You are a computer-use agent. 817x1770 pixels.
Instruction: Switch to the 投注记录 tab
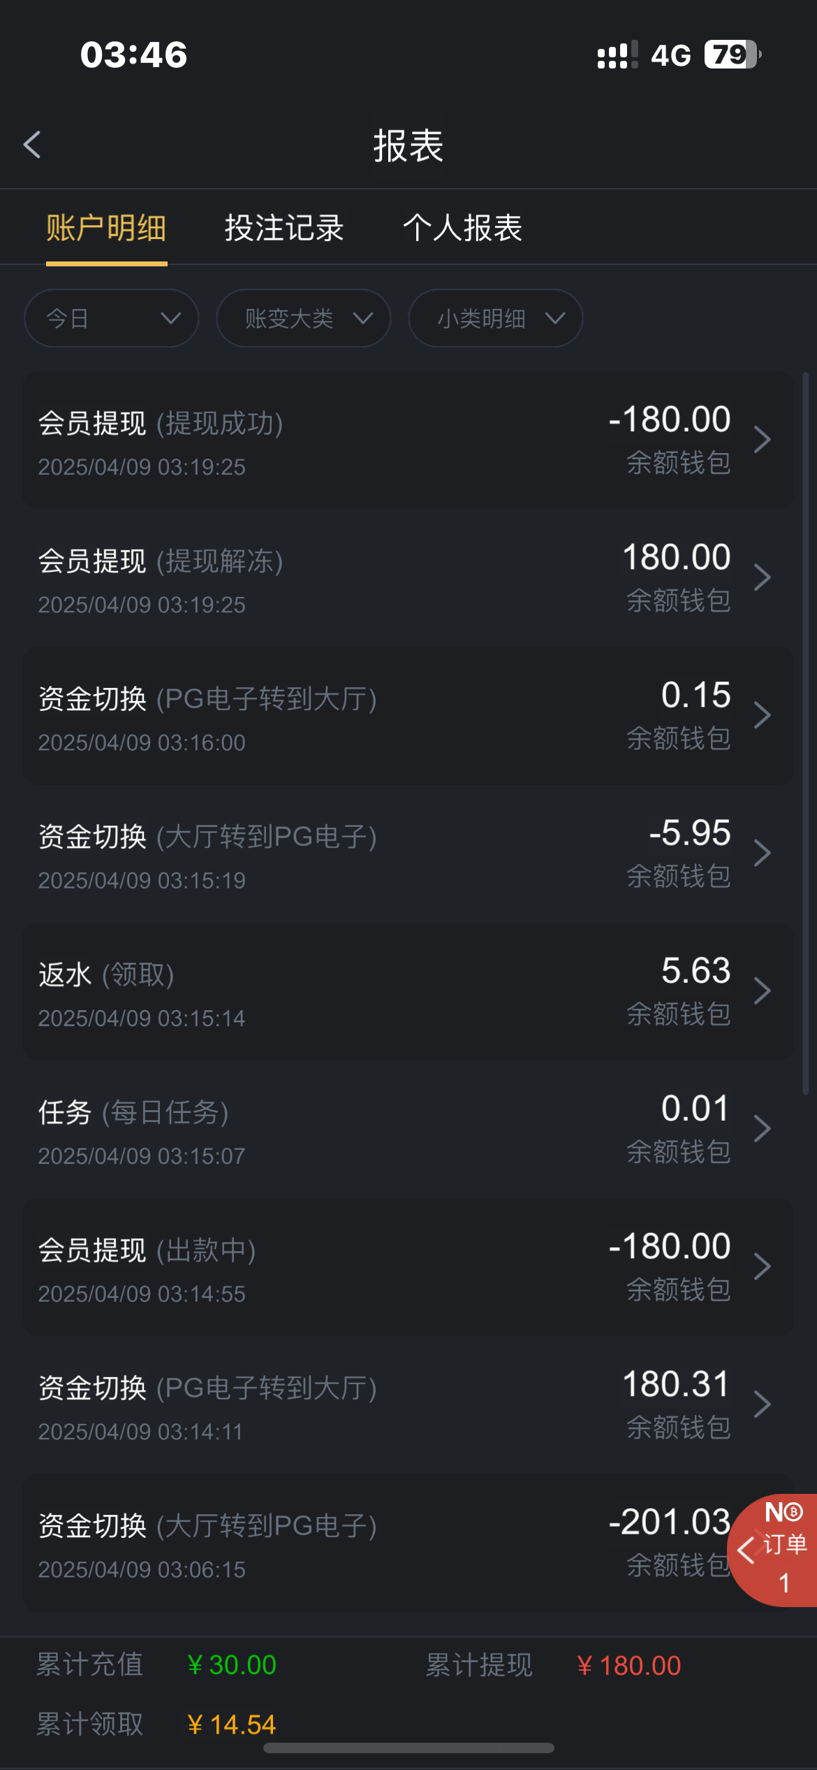pos(284,228)
